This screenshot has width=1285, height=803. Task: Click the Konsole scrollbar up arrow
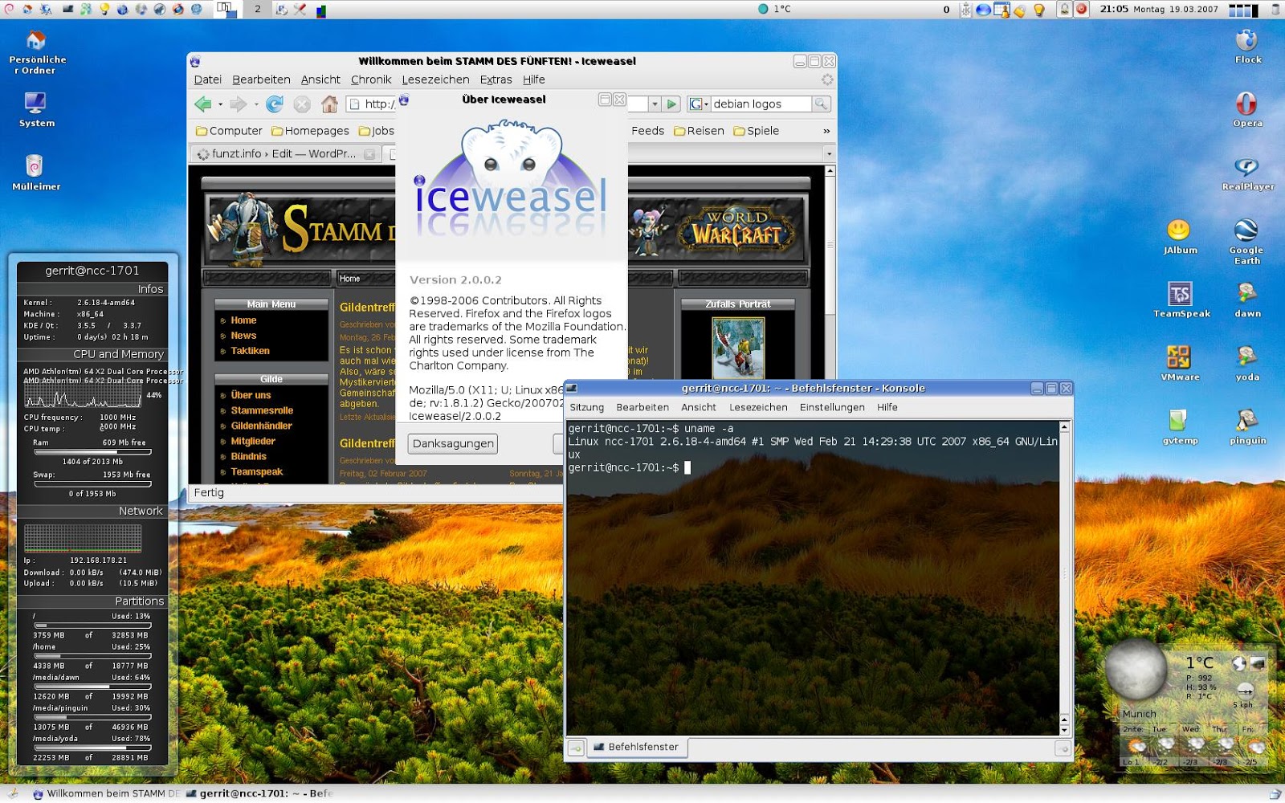(x=1064, y=427)
